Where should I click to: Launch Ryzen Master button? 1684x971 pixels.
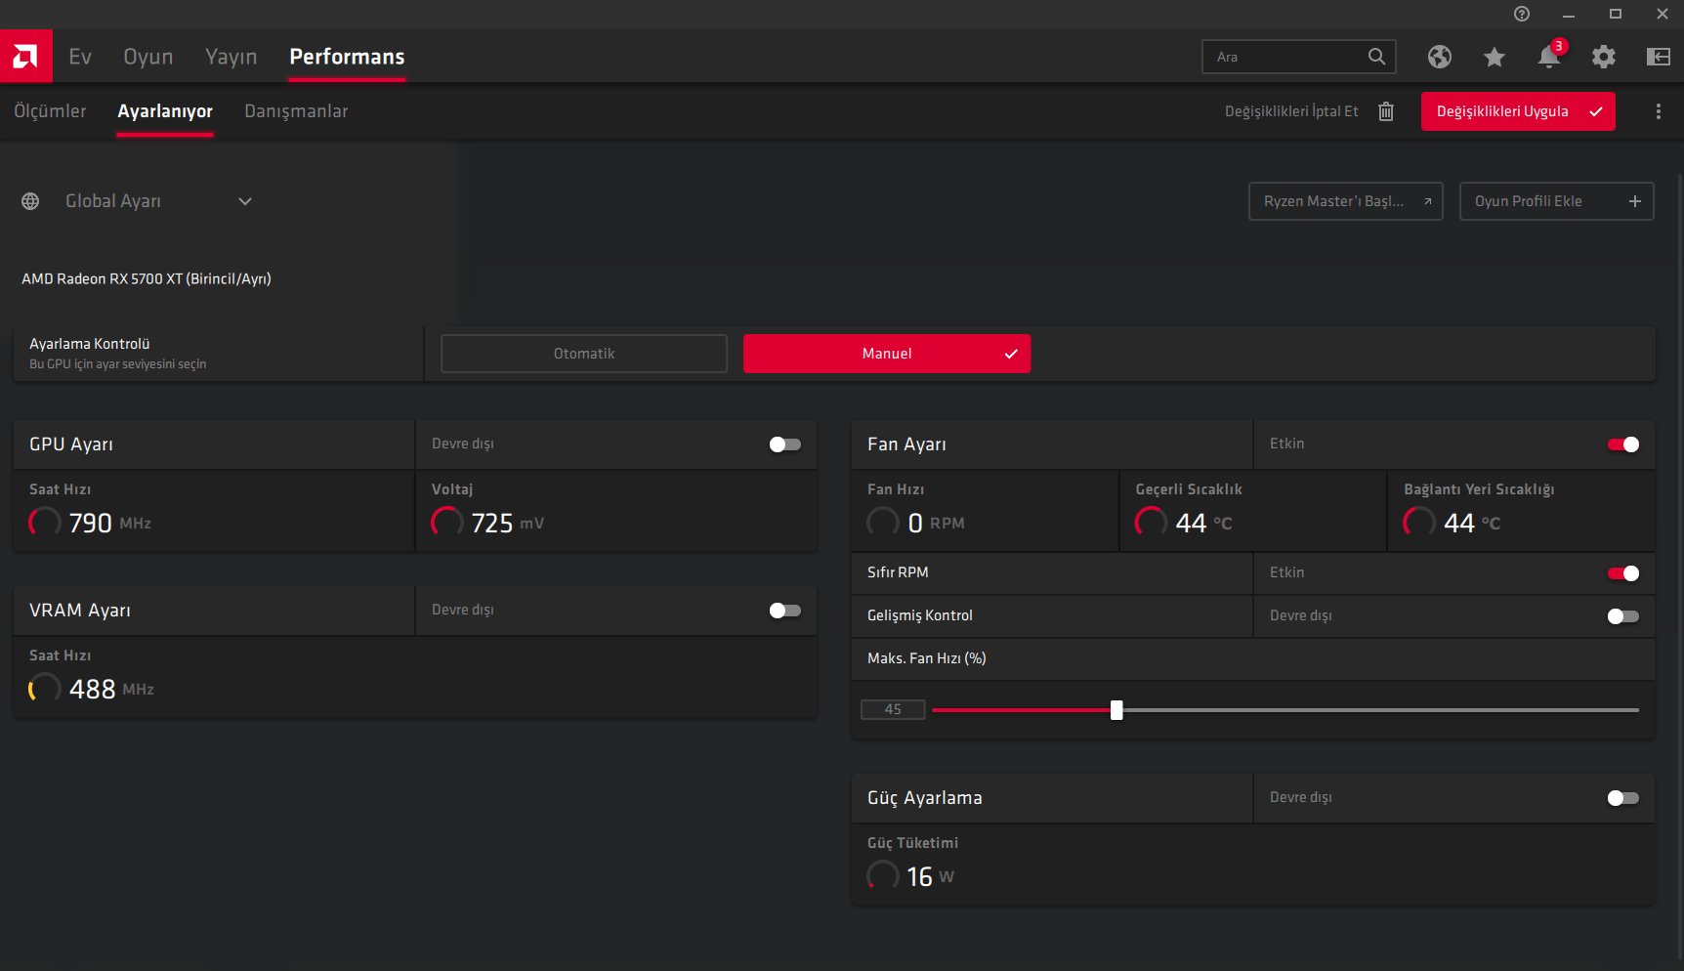tap(1346, 201)
